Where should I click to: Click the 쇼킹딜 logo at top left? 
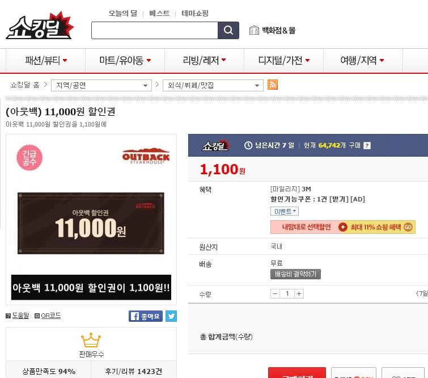40,26
